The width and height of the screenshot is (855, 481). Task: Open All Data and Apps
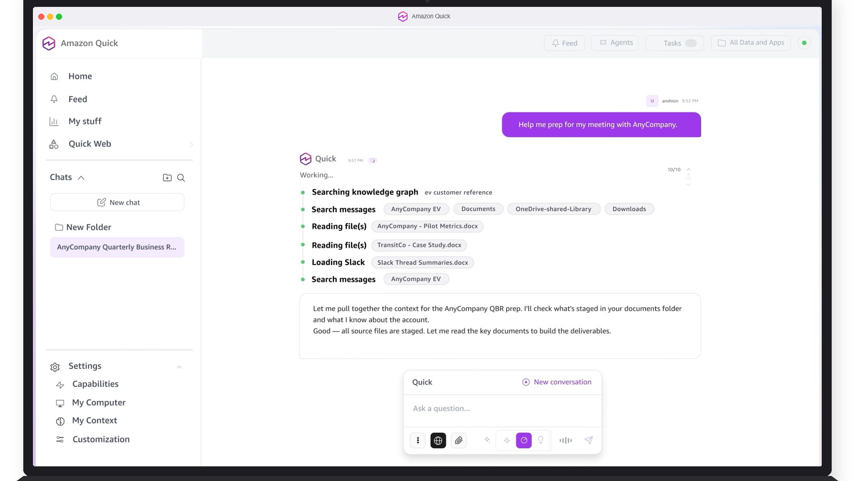[751, 42]
